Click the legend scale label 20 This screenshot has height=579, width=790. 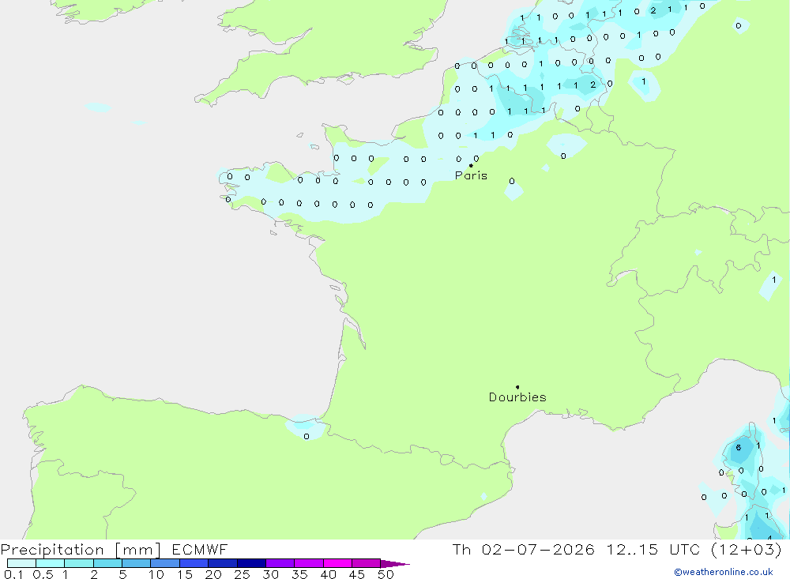pos(213,574)
